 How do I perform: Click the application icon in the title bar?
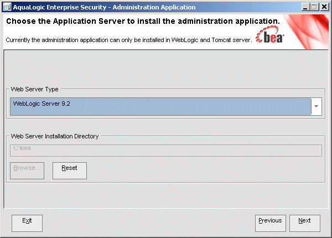[x=7, y=7]
